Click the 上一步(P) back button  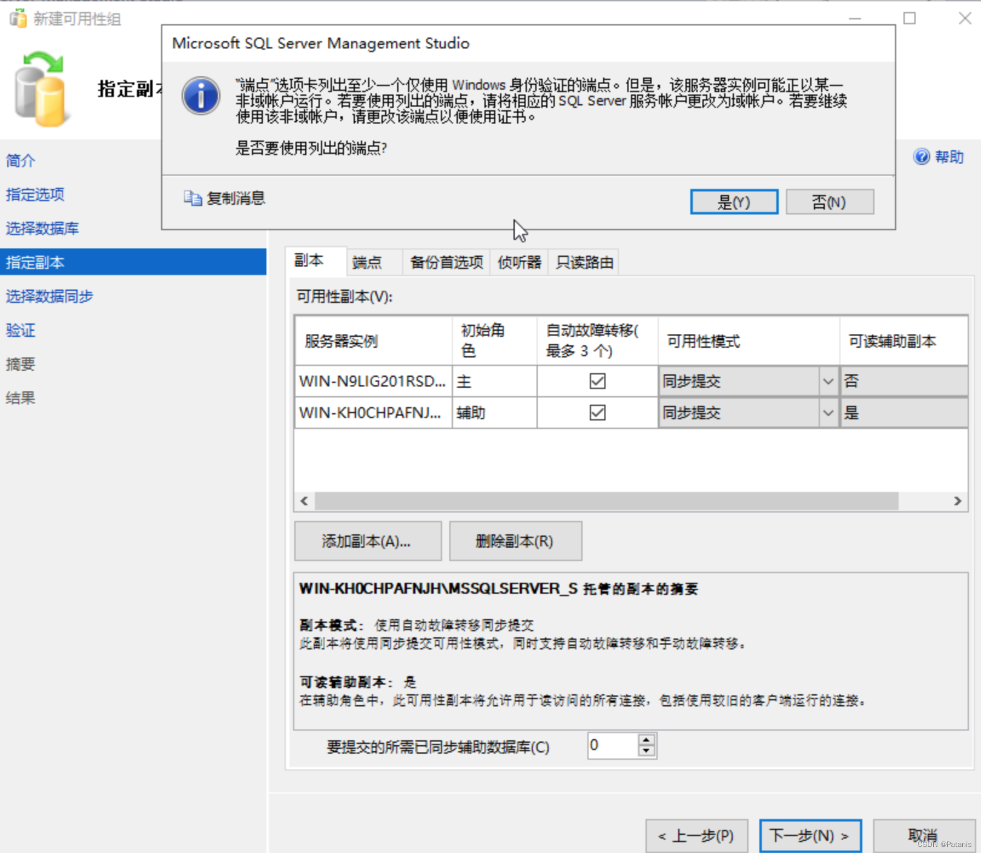point(696,836)
